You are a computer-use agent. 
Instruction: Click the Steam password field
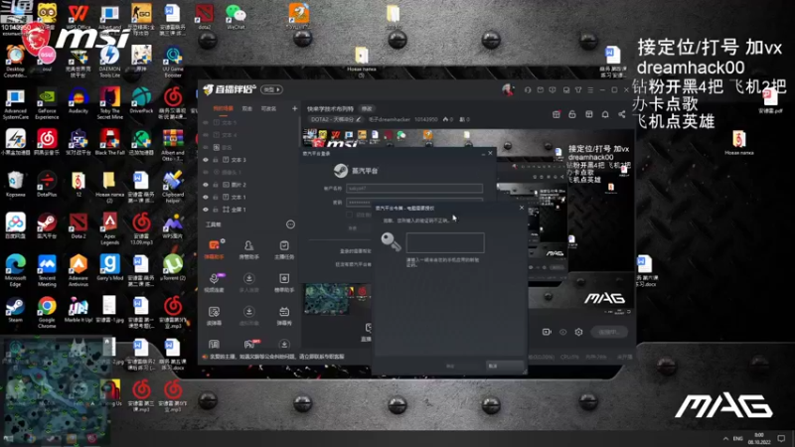[x=414, y=203]
